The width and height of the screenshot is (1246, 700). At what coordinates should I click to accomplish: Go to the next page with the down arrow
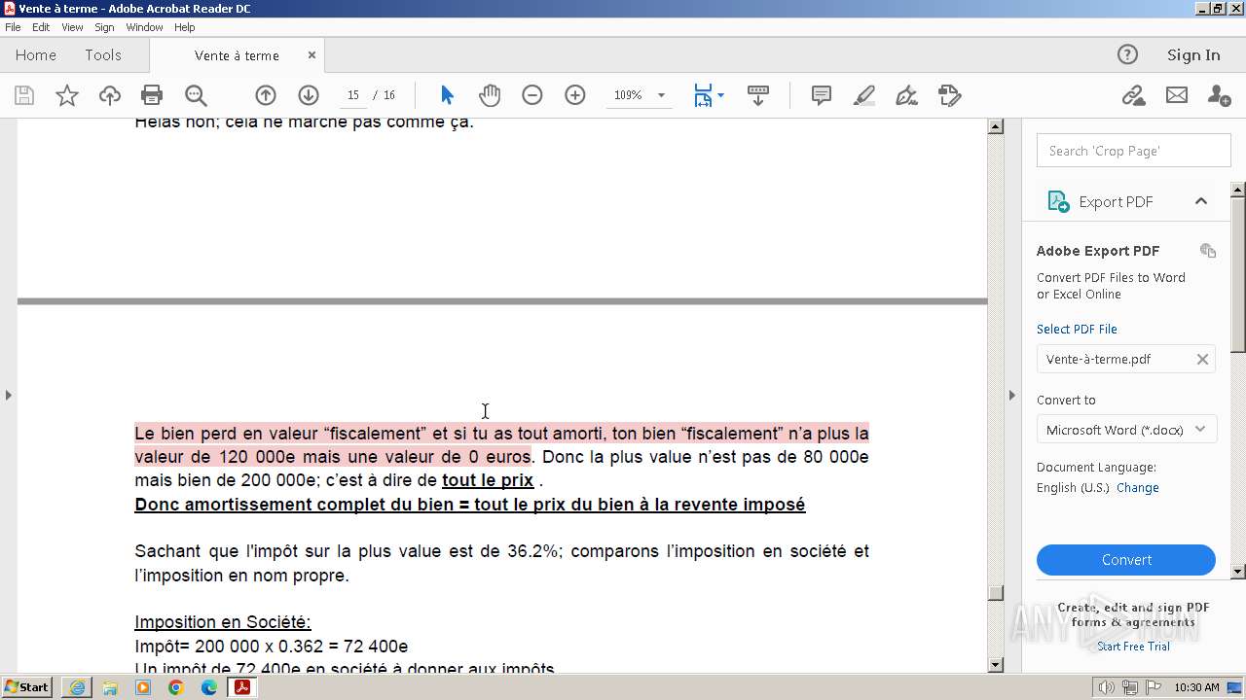(309, 95)
